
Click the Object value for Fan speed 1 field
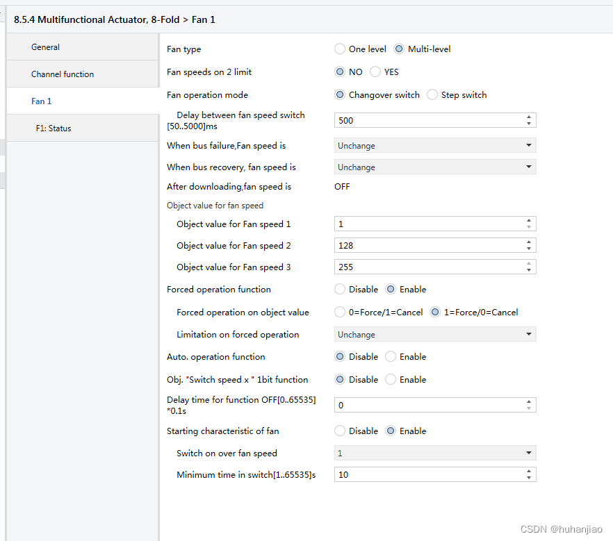point(427,224)
